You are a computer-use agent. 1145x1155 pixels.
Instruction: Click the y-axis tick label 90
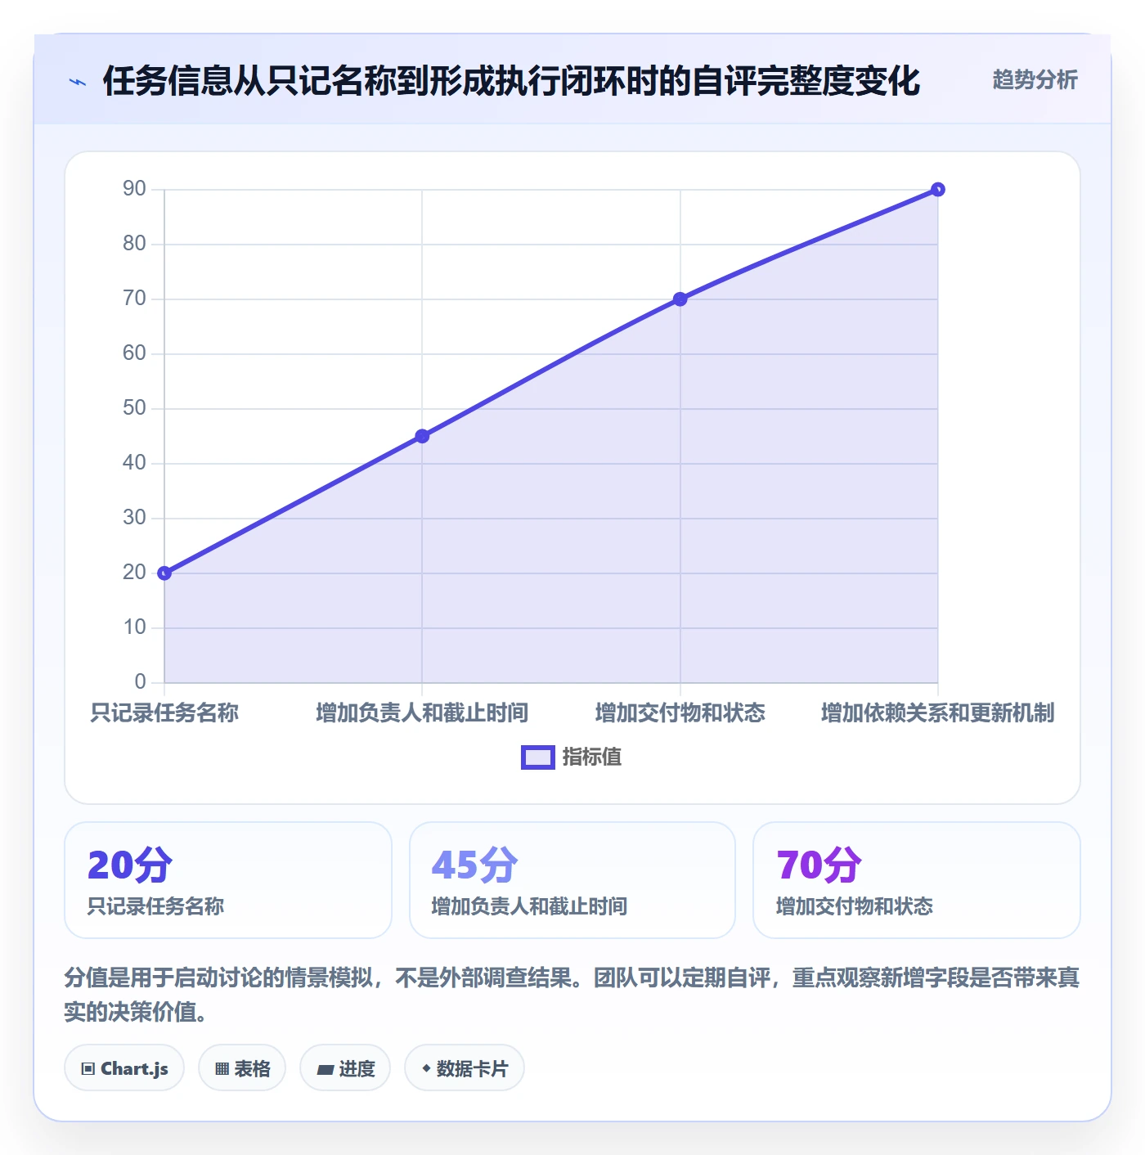134,189
